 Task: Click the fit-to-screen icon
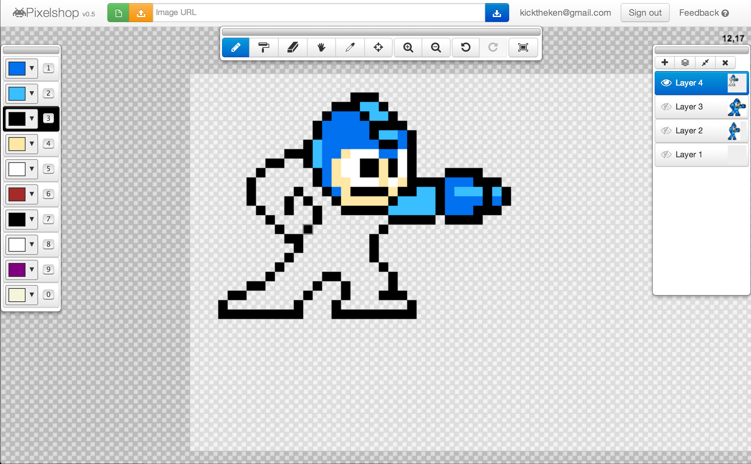(523, 48)
